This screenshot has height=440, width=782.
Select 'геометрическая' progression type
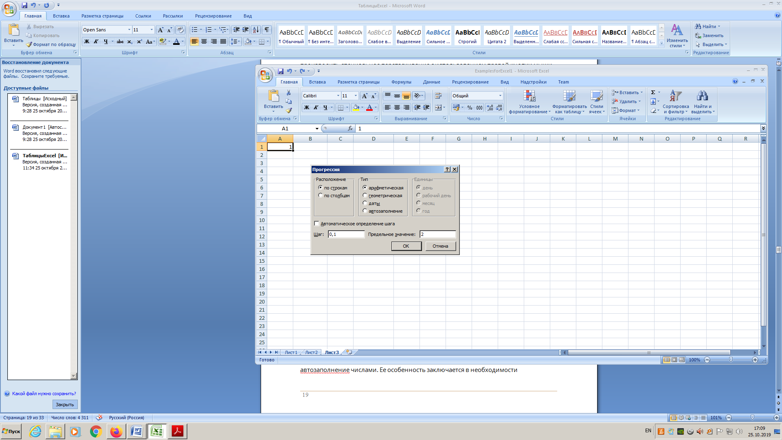tap(365, 196)
